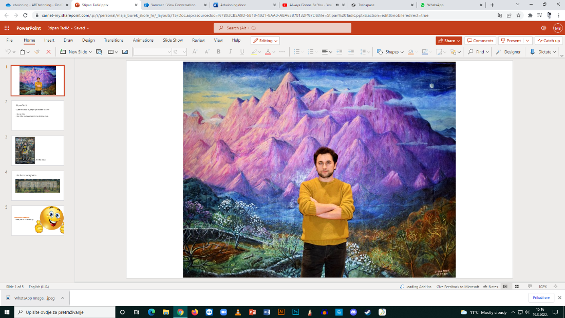This screenshot has width=565, height=318.
Task: Open the Designer pane
Action: coord(508,52)
